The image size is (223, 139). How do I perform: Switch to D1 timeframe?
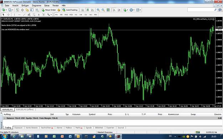(x=86, y=15)
